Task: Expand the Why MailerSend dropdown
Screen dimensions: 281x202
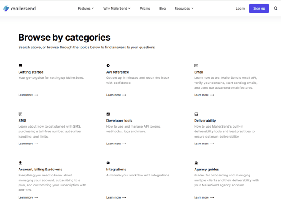Action: coord(117,8)
